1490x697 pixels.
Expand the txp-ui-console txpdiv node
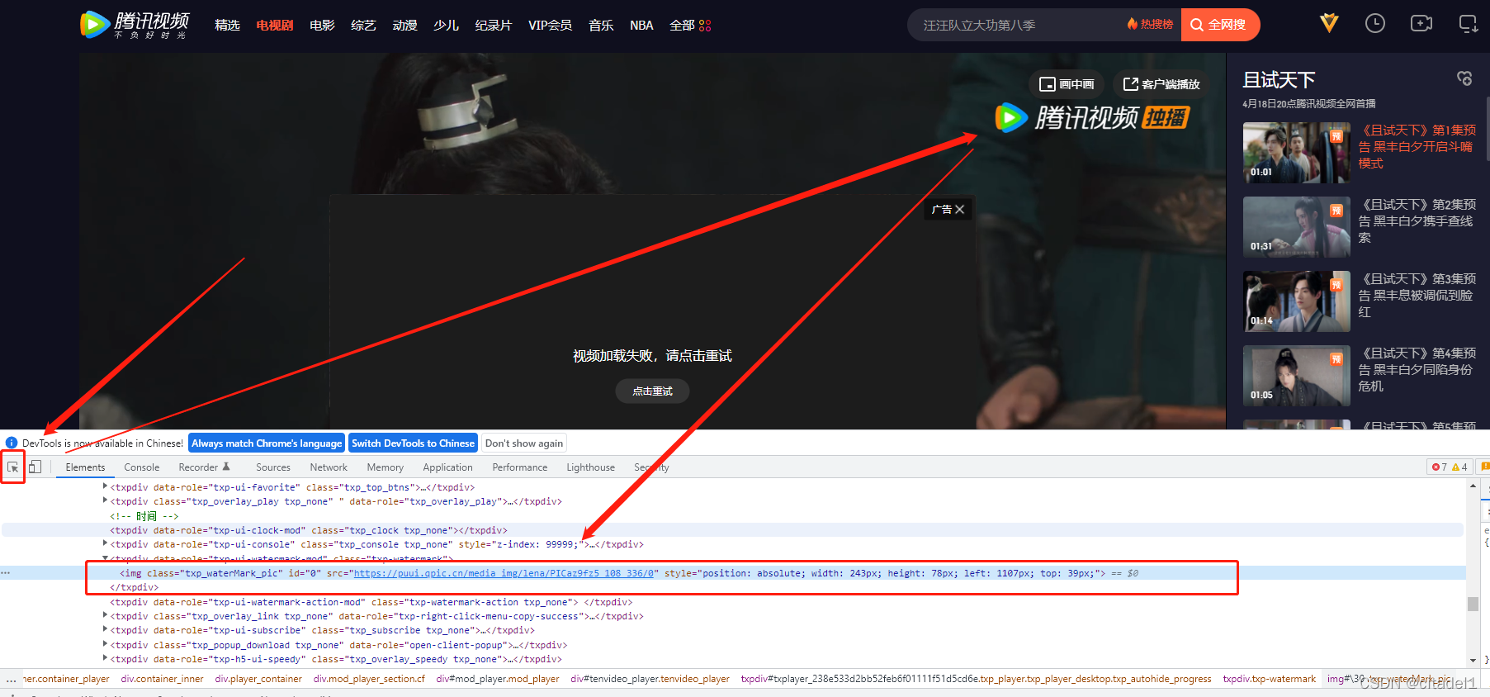pyautogui.click(x=105, y=544)
